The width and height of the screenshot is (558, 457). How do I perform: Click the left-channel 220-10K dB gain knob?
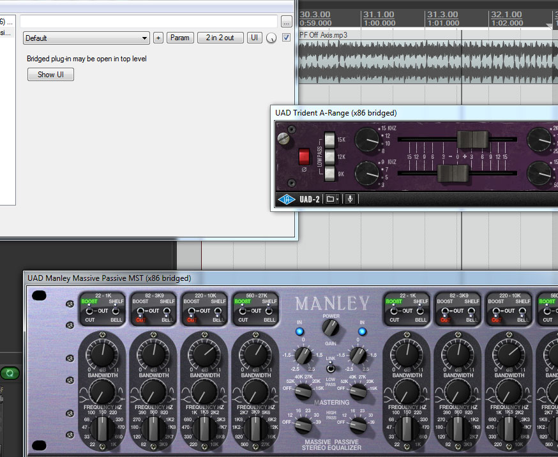point(205,354)
